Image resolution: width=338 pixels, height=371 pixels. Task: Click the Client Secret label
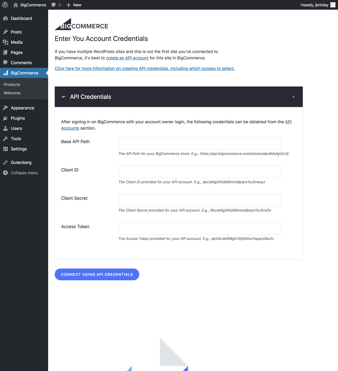point(74,198)
